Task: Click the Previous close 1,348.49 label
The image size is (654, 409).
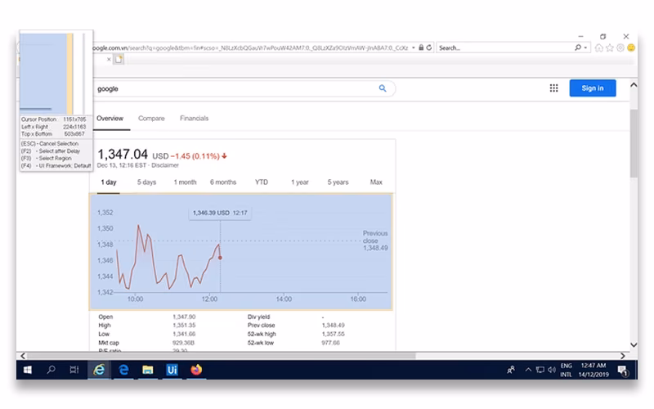Action: click(375, 240)
